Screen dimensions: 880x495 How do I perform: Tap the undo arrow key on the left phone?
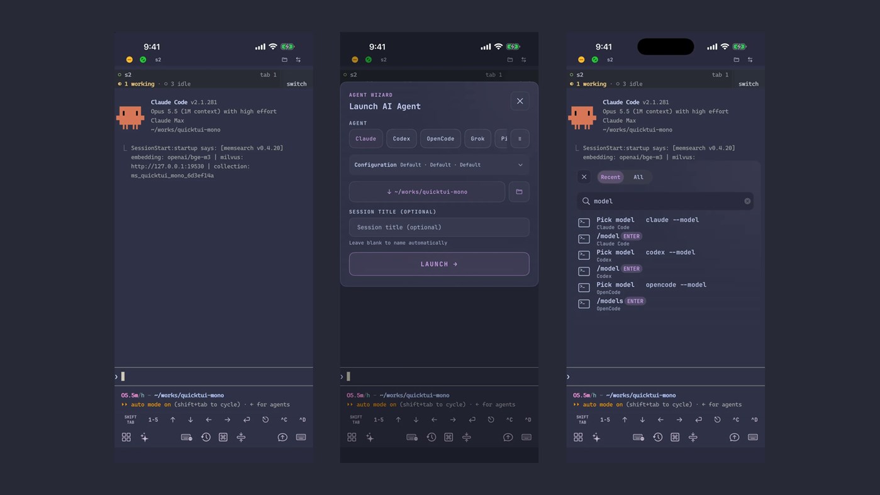(265, 420)
